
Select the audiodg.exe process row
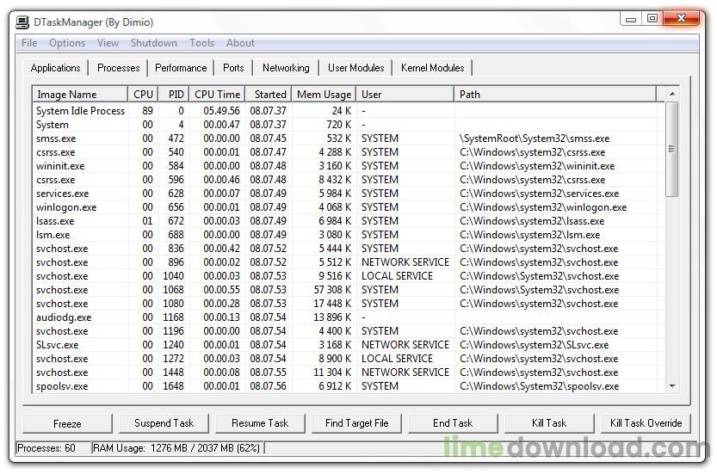(64, 317)
